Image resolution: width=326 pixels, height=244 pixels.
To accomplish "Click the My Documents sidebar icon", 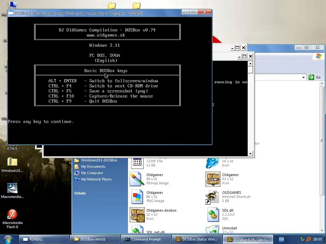I will pyautogui.click(x=77, y=166).
